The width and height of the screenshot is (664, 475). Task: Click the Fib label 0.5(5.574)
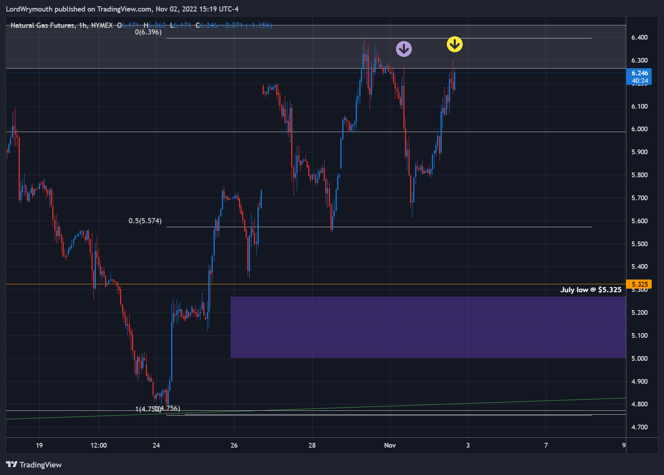145,221
